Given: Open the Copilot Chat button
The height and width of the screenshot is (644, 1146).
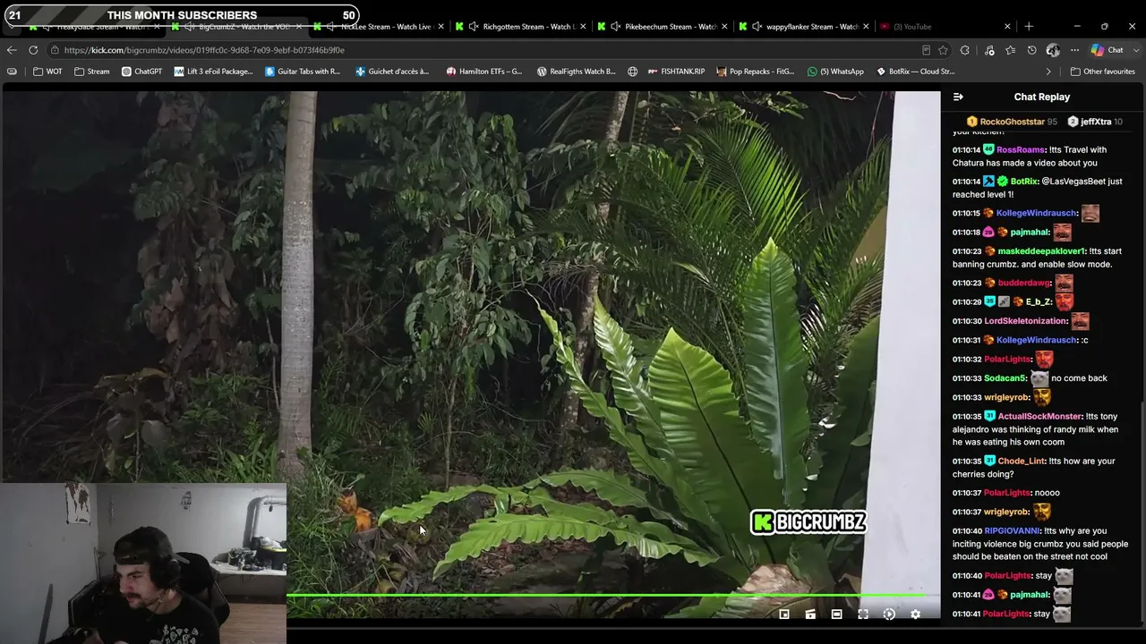Looking at the screenshot, I should pos(1108,50).
